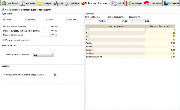Viewport: 180px width, 110px height.
Task: Select the Escalier 3 row name
Action: (x=89, y=50)
